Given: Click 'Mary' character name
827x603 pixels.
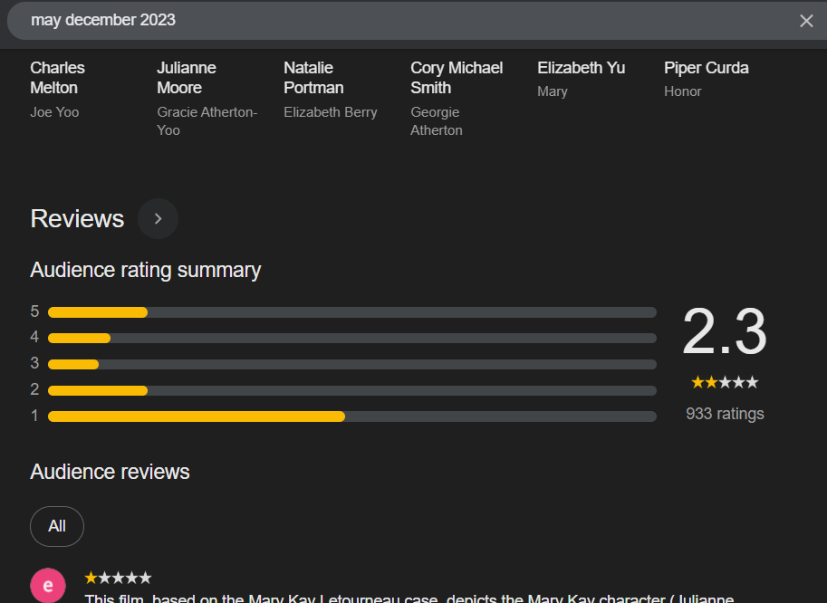Looking at the screenshot, I should 553,91.
